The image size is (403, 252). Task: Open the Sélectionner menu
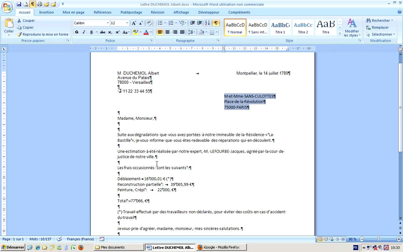point(381,34)
